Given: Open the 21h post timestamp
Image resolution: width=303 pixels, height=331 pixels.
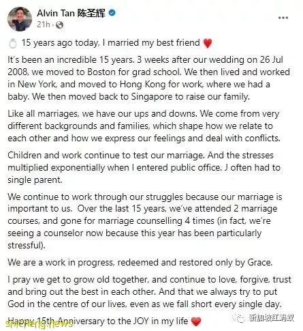Looking at the screenshot, I should tap(44, 25).
